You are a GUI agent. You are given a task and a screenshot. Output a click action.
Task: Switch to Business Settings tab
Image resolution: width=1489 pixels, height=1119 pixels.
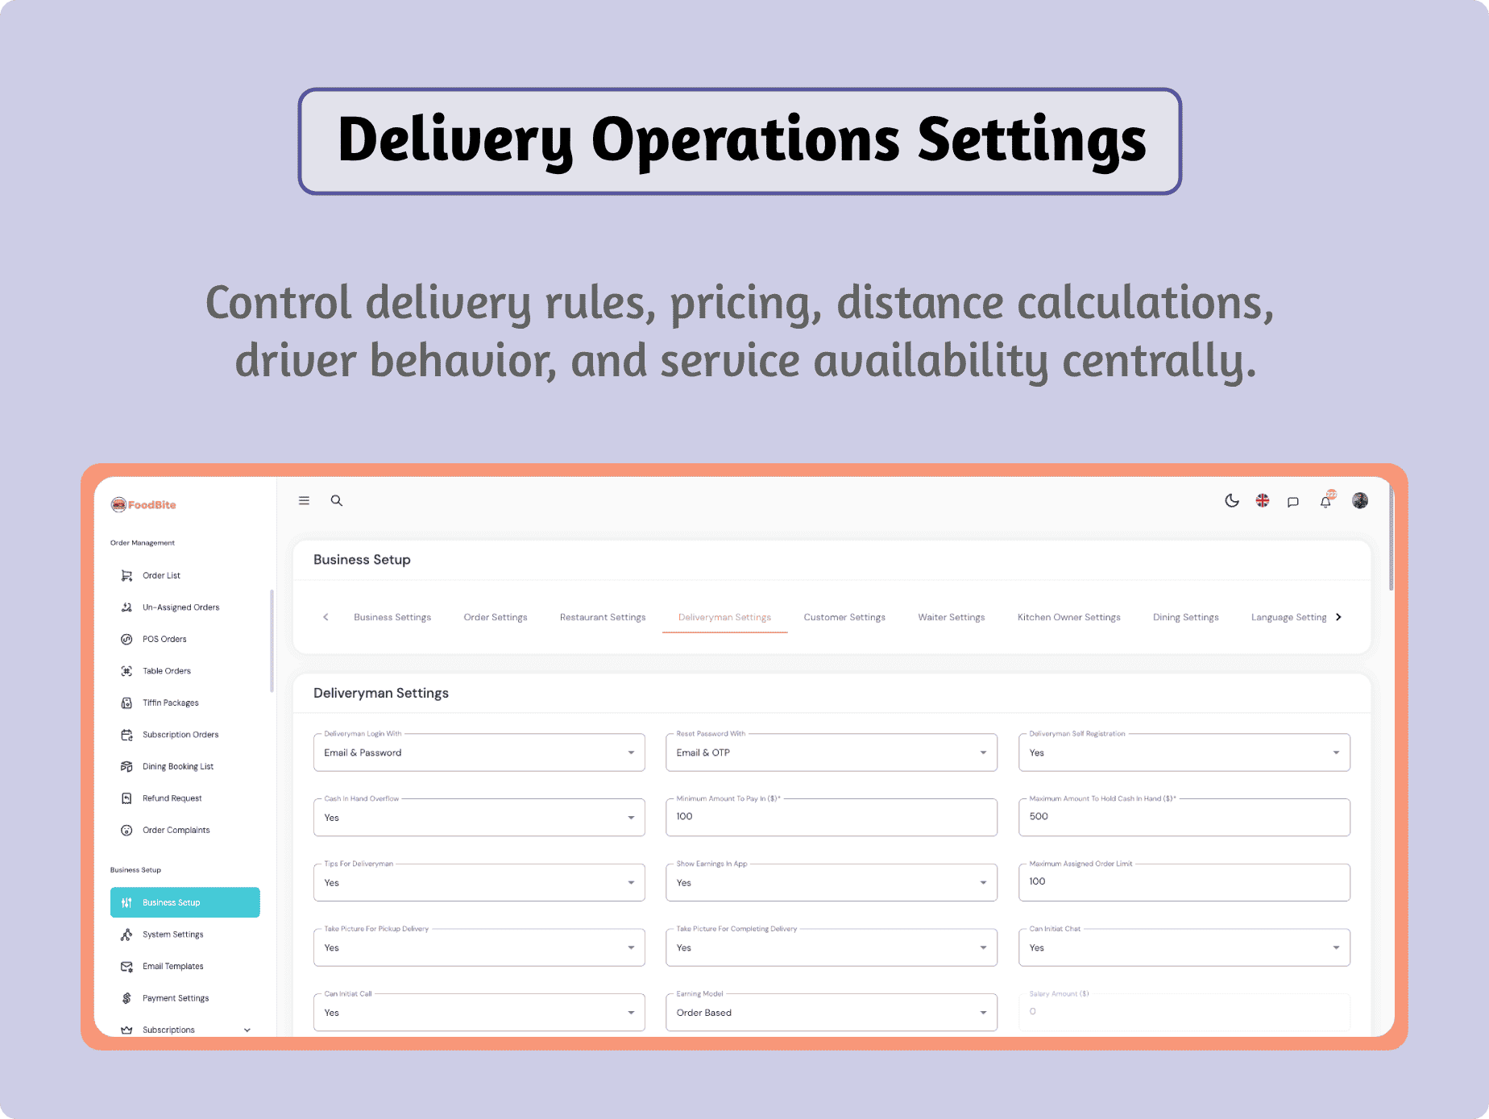coord(392,617)
